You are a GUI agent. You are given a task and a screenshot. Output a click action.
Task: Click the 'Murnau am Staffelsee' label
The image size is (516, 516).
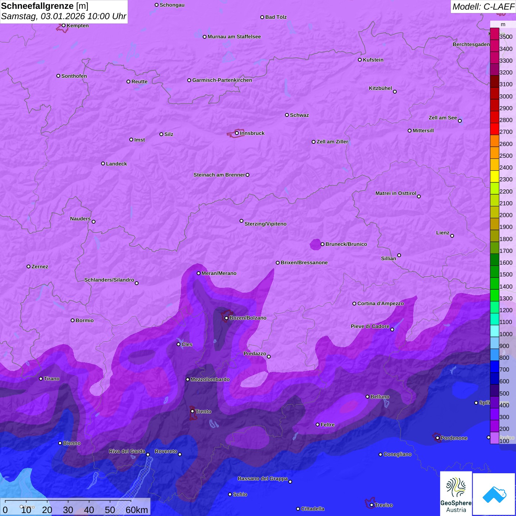pos(234,36)
